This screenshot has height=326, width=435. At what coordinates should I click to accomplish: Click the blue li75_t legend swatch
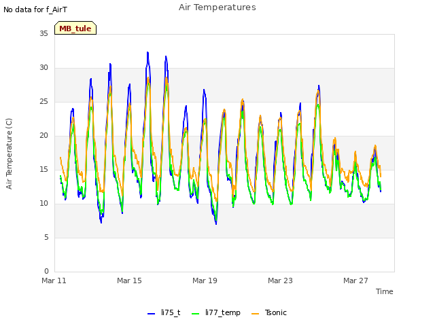(x=151, y=314)
